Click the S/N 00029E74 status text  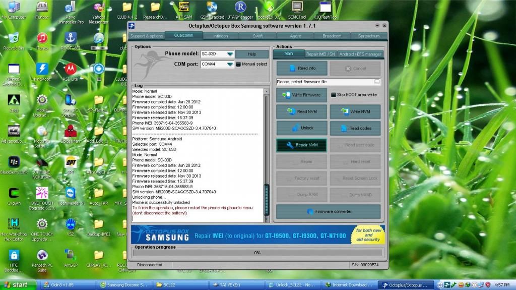[365, 265]
